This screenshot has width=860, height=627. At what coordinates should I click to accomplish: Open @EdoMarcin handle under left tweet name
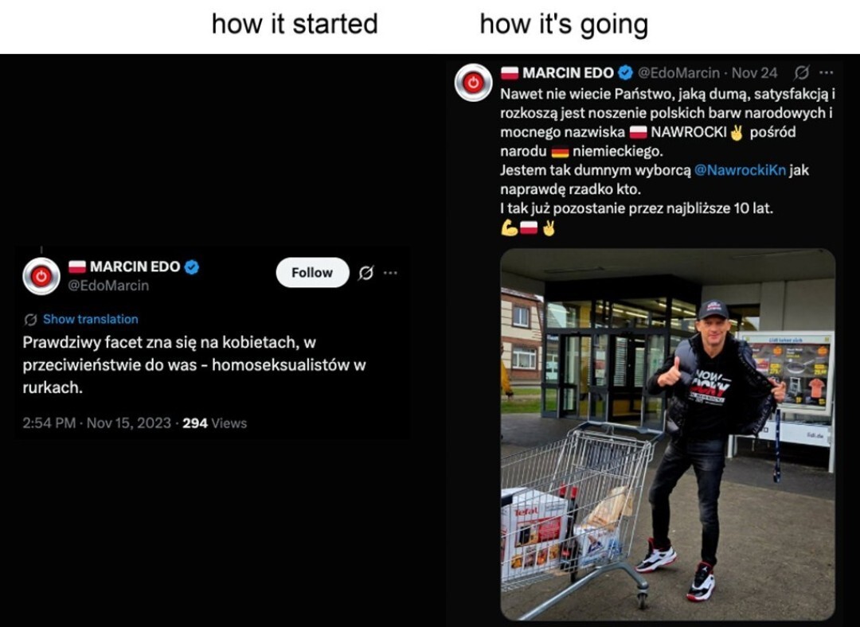coord(108,286)
